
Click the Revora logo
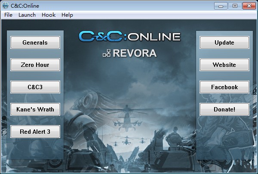point(130,53)
